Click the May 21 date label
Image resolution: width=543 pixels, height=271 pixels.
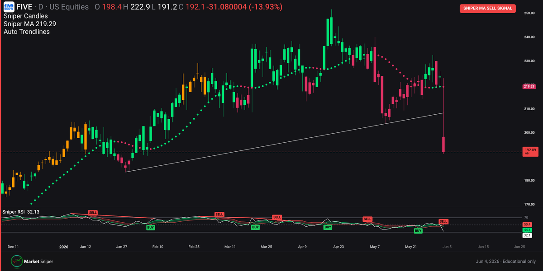pos(411,247)
